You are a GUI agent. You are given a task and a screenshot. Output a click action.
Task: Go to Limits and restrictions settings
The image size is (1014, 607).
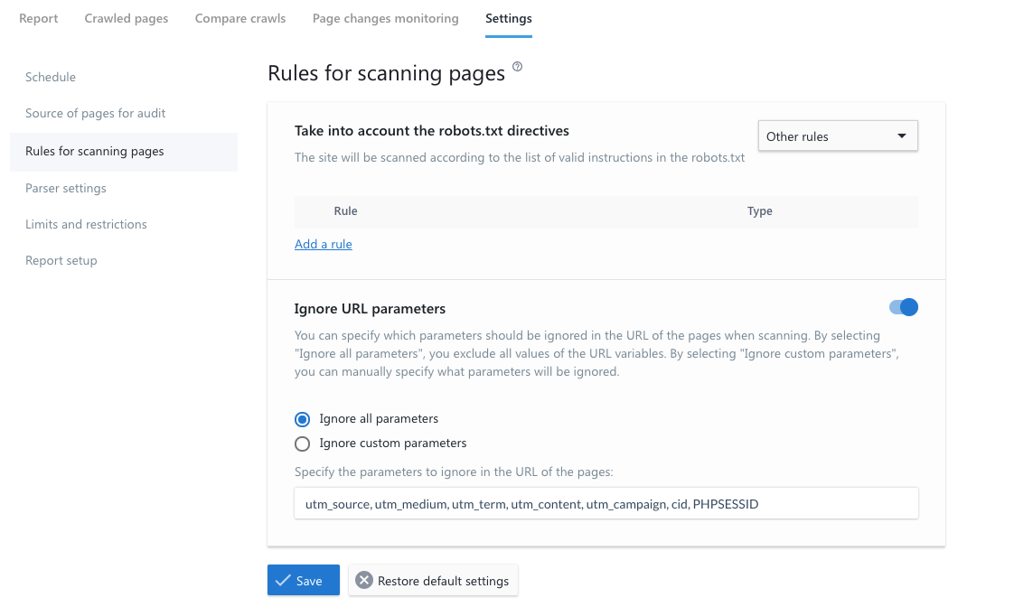86,224
